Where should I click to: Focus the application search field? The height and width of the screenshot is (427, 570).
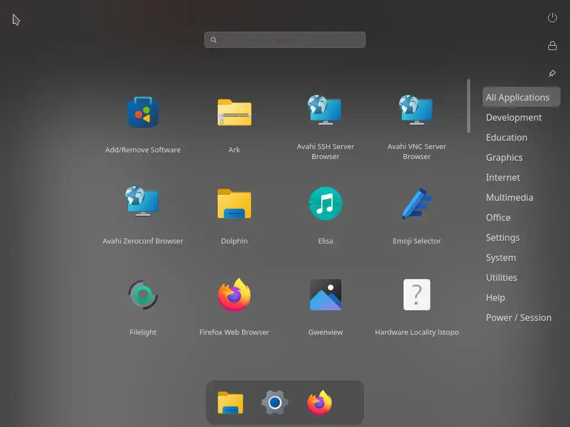[x=284, y=40]
